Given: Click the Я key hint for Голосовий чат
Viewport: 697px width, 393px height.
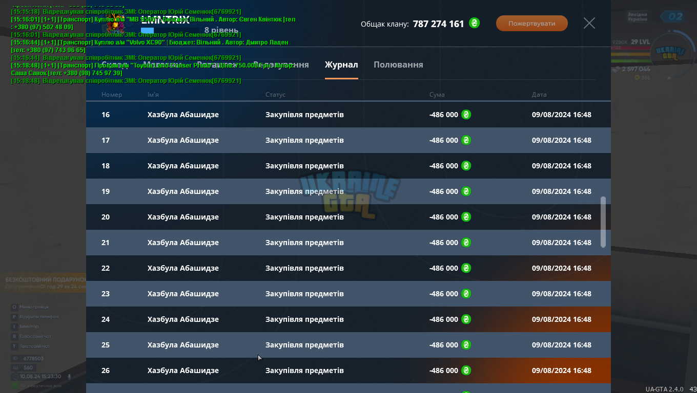Looking at the screenshot, I should tap(14, 336).
